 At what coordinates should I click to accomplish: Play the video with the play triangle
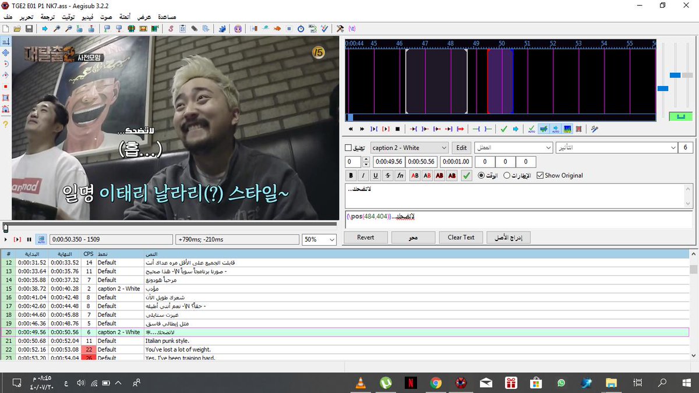[x=5, y=239]
